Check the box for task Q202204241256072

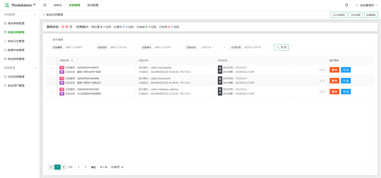[x=51, y=70]
